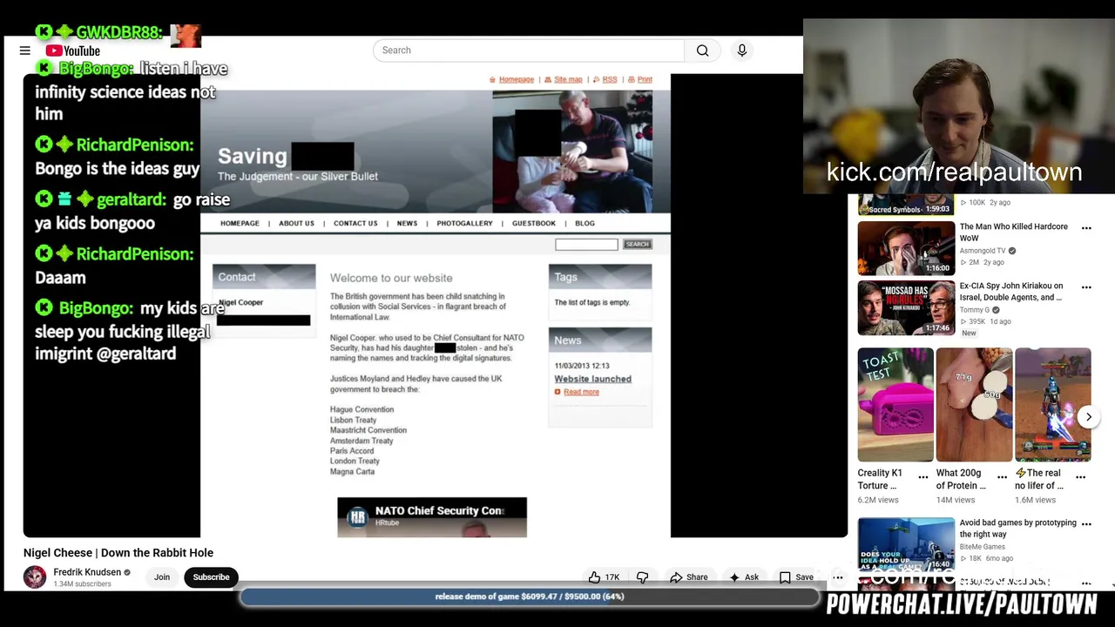1115x627 pixels.
Task: Open Fredrik Knudsen channel name
Action: click(x=87, y=572)
